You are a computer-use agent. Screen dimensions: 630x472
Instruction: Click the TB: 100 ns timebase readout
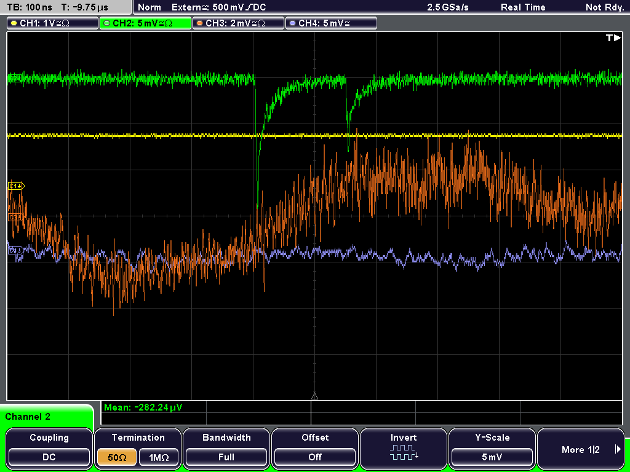[30, 7]
